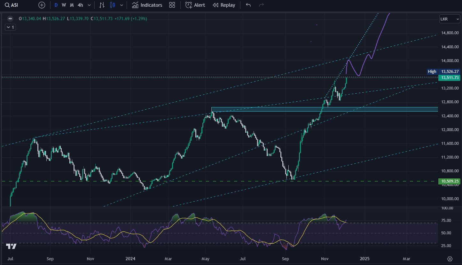Click the change value +171.69 (+1.29%)
The width and height of the screenshot is (462, 265).
pyautogui.click(x=130, y=19)
